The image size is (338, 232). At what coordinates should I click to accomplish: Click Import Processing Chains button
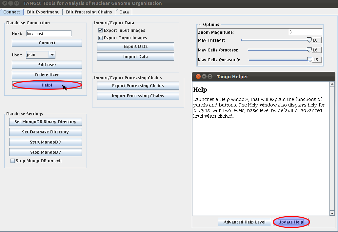[138, 96]
